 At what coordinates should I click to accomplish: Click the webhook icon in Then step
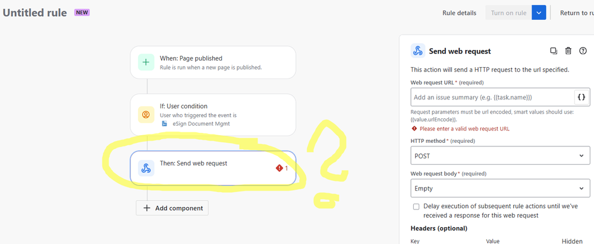146,168
